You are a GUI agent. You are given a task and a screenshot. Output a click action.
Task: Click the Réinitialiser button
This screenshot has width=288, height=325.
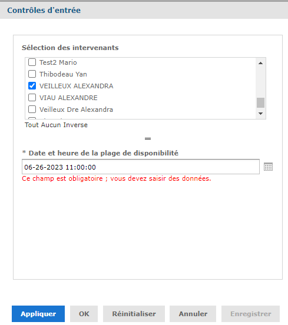[134, 314]
